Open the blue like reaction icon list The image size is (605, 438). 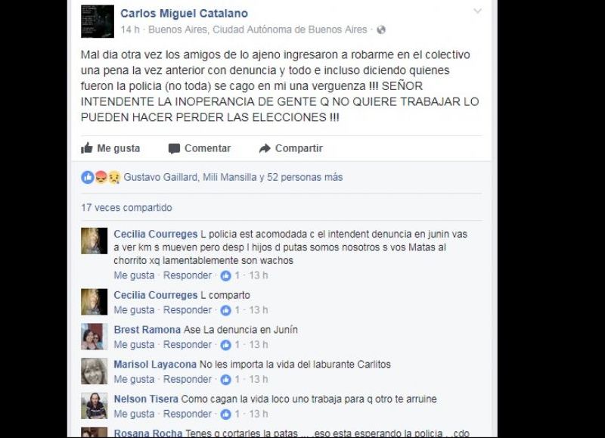point(88,178)
